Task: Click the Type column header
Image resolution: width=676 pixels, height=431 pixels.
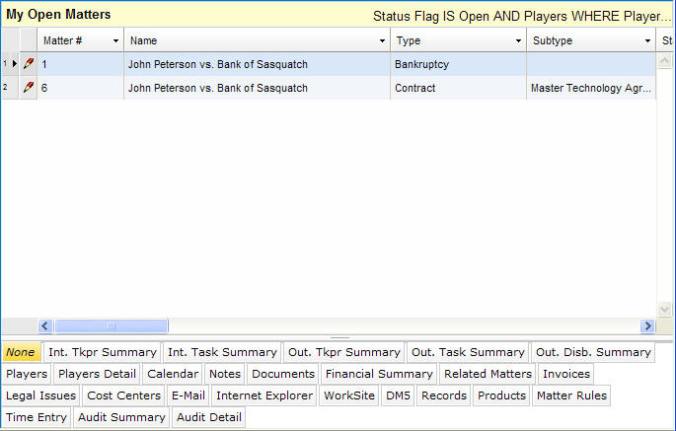Action: click(458, 40)
